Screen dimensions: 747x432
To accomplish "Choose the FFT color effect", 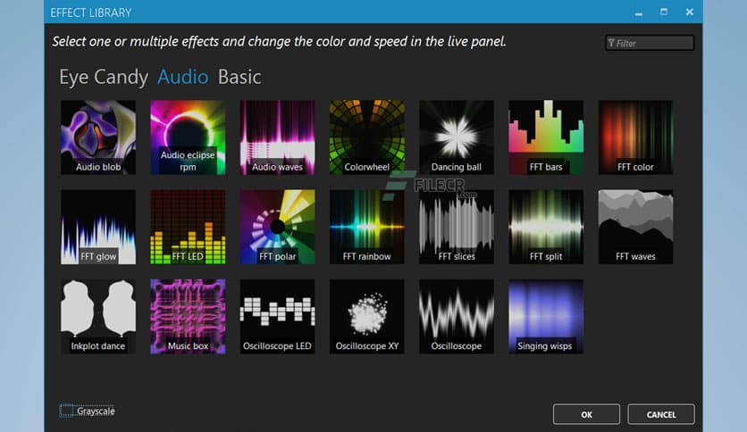I will 635,137.
